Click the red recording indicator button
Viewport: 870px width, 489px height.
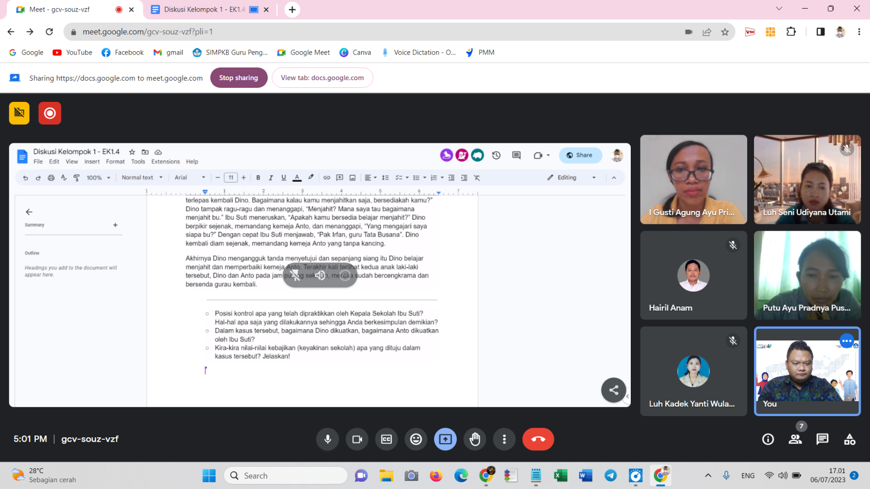point(50,113)
